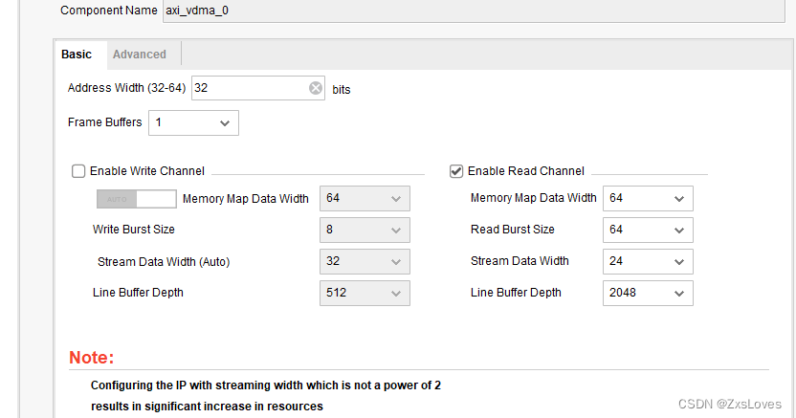Image resolution: width=796 pixels, height=418 pixels.
Task: Open the Read Burst Size dropdown
Action: (648, 230)
